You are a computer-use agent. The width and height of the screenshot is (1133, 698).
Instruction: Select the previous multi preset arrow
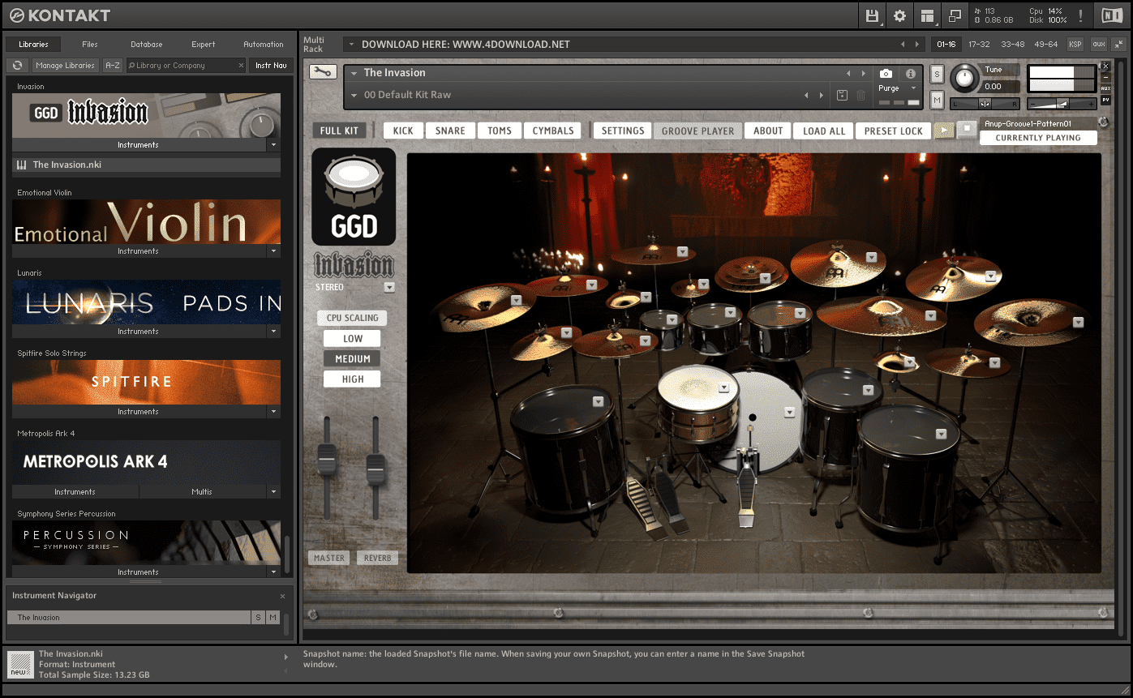pos(903,45)
